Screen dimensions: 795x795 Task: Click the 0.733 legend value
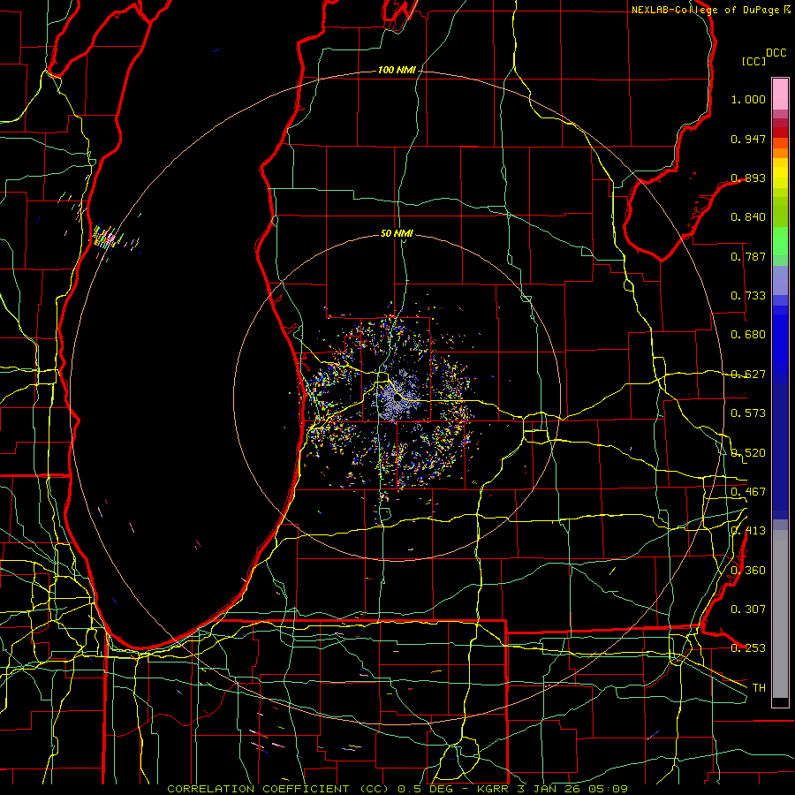pyautogui.click(x=748, y=296)
